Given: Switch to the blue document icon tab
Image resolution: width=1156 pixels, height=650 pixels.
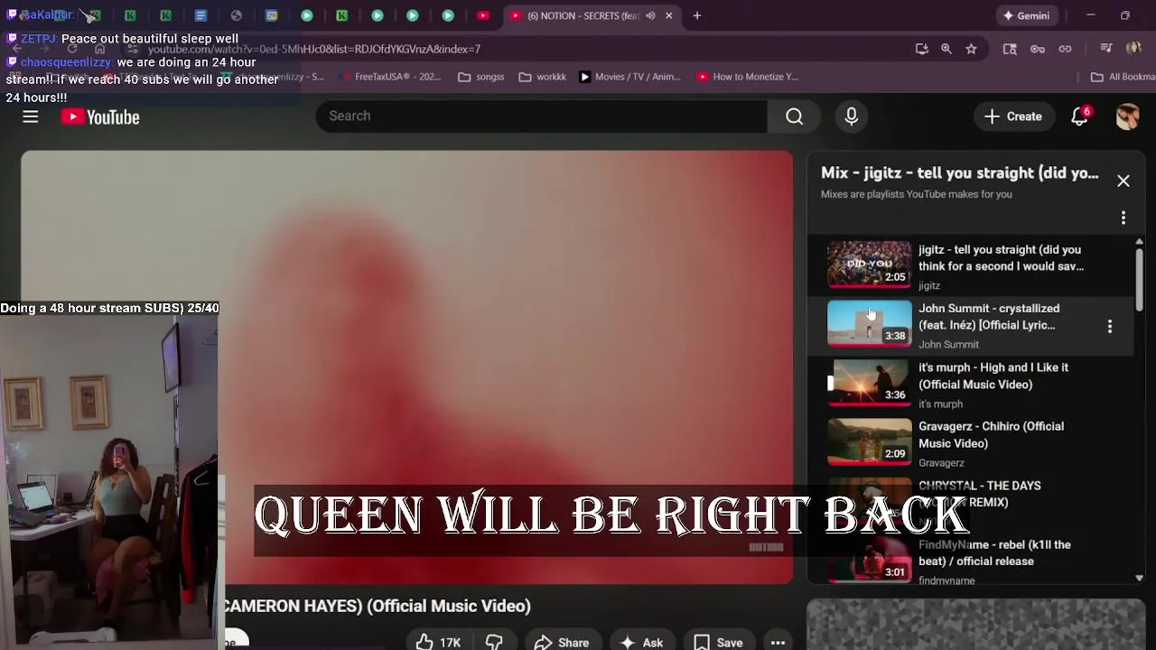Looking at the screenshot, I should 200,15.
